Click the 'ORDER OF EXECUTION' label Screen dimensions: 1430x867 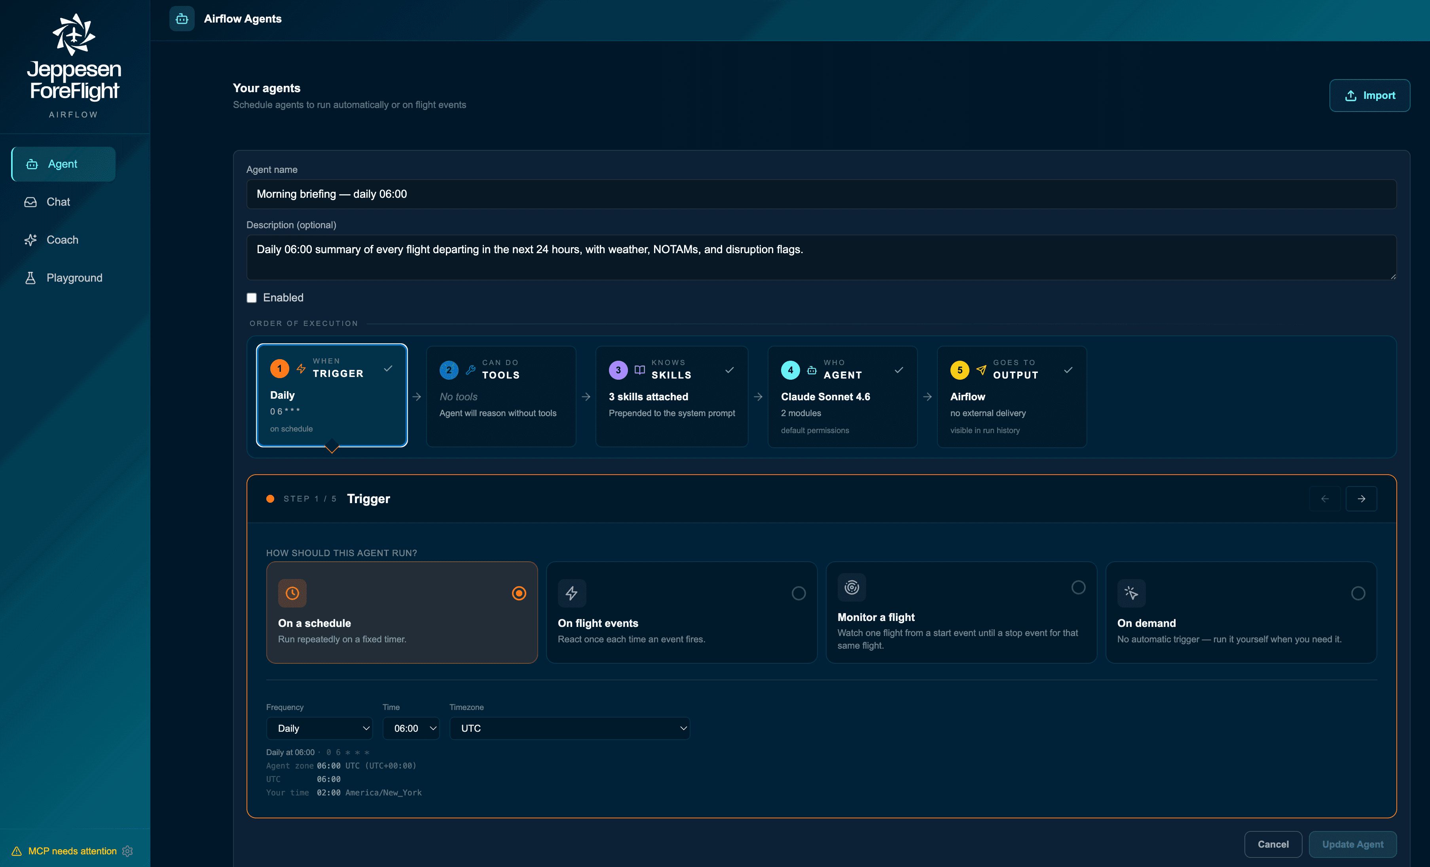pos(303,323)
